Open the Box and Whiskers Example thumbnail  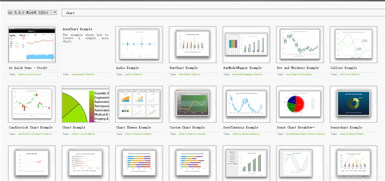tap(300, 45)
